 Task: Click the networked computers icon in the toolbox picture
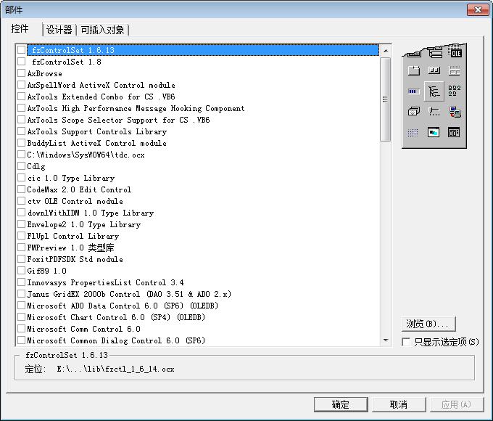click(455, 112)
